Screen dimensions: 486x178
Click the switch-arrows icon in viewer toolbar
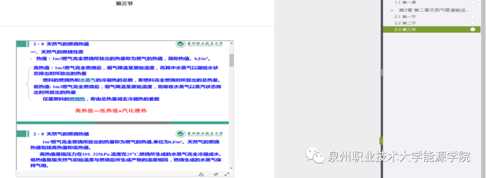click(x=216, y=174)
